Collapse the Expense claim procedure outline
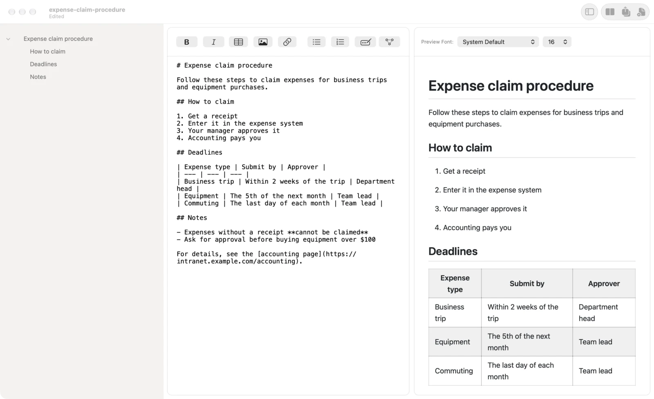The height and width of the screenshot is (399, 654). pos(8,39)
